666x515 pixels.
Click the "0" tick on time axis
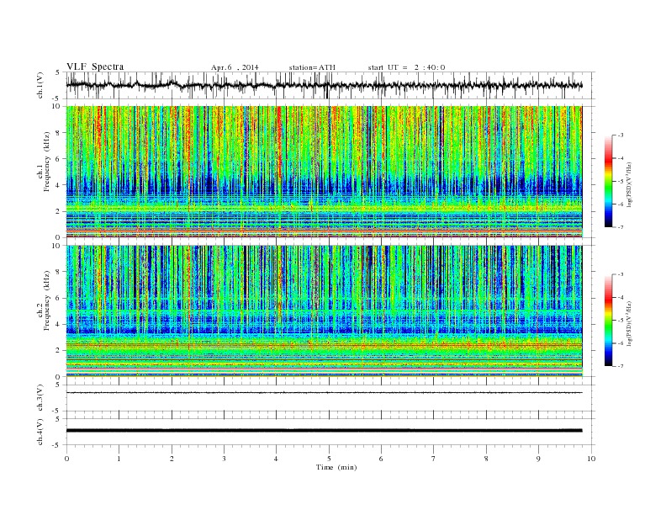click(x=66, y=459)
